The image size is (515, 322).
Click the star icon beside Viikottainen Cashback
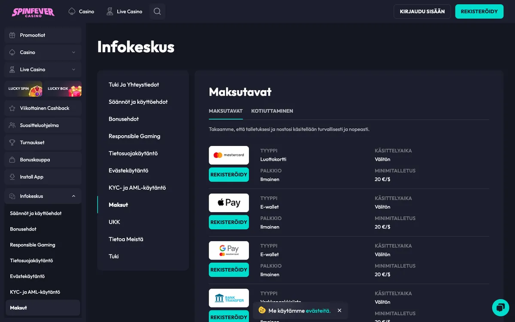pos(12,108)
